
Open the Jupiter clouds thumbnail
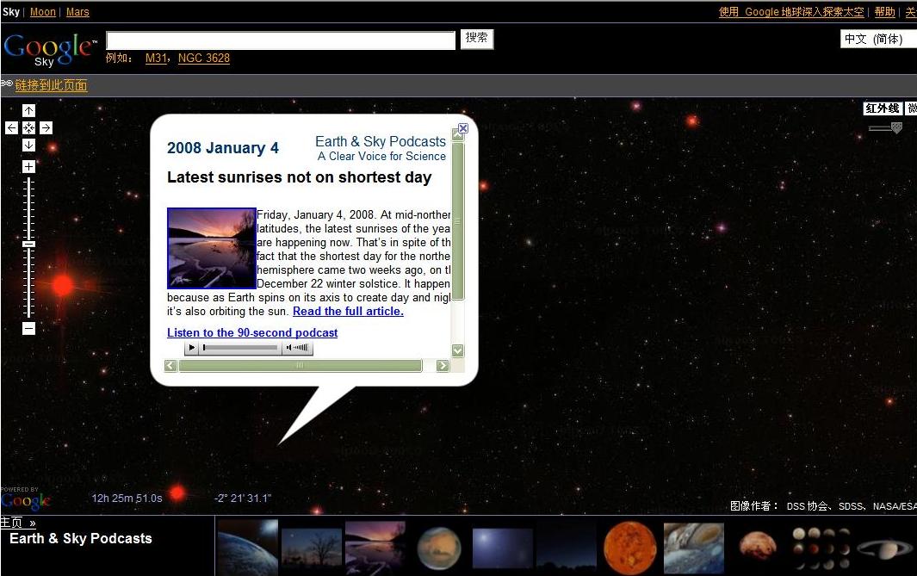point(694,548)
